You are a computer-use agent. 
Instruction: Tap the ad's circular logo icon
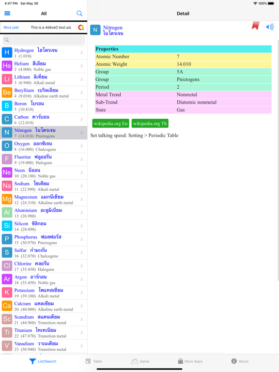81,28
